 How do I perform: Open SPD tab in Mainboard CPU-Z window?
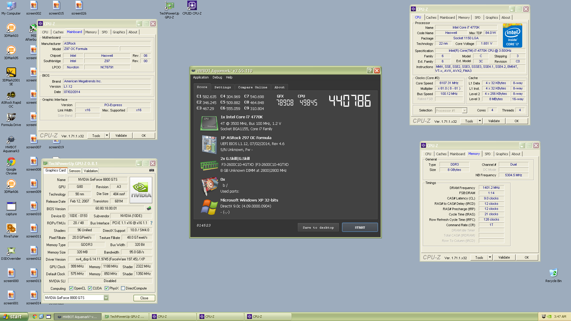(x=104, y=32)
